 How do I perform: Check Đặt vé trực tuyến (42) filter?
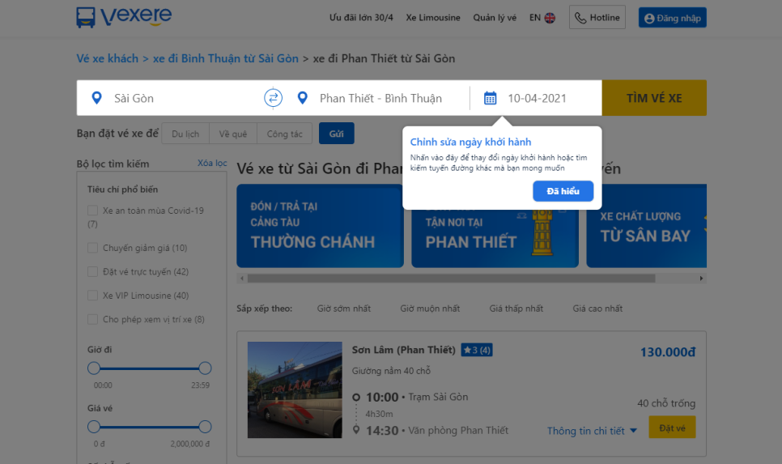[93, 271]
